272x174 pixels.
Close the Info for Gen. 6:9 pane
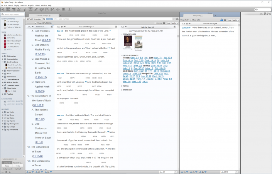174,27
